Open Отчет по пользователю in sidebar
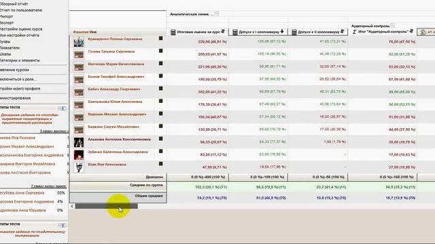Viewport: 435px width, 244px height. click(x=21, y=10)
